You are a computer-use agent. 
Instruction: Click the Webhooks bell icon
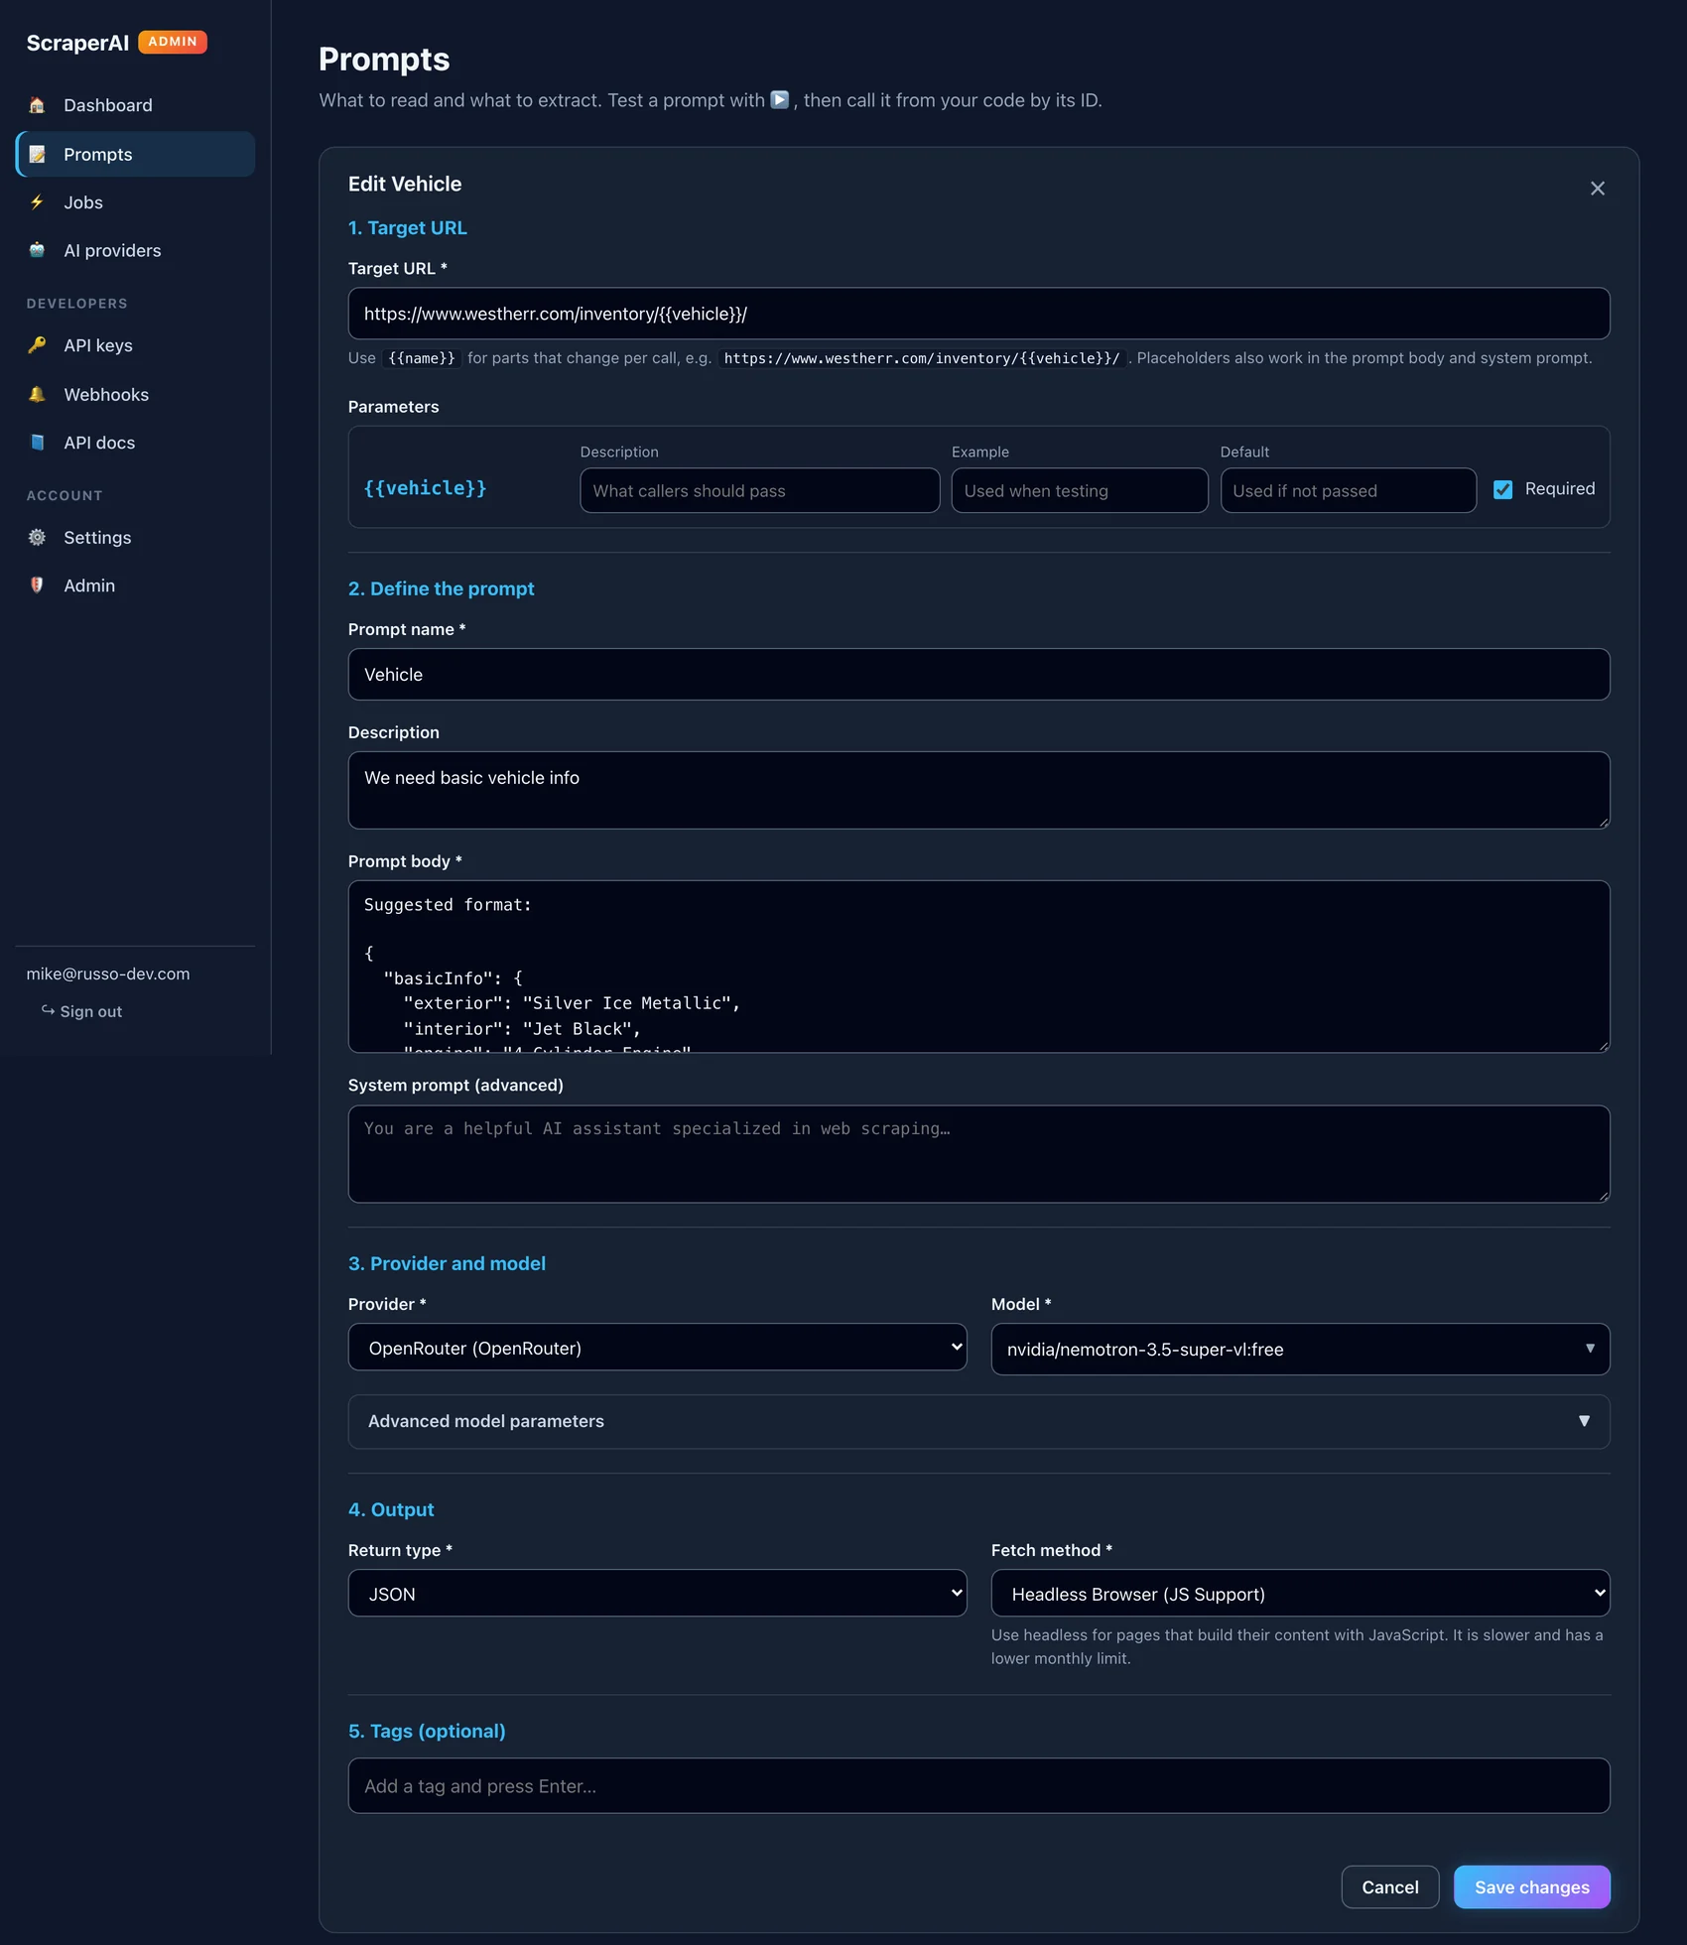pyautogui.click(x=37, y=394)
